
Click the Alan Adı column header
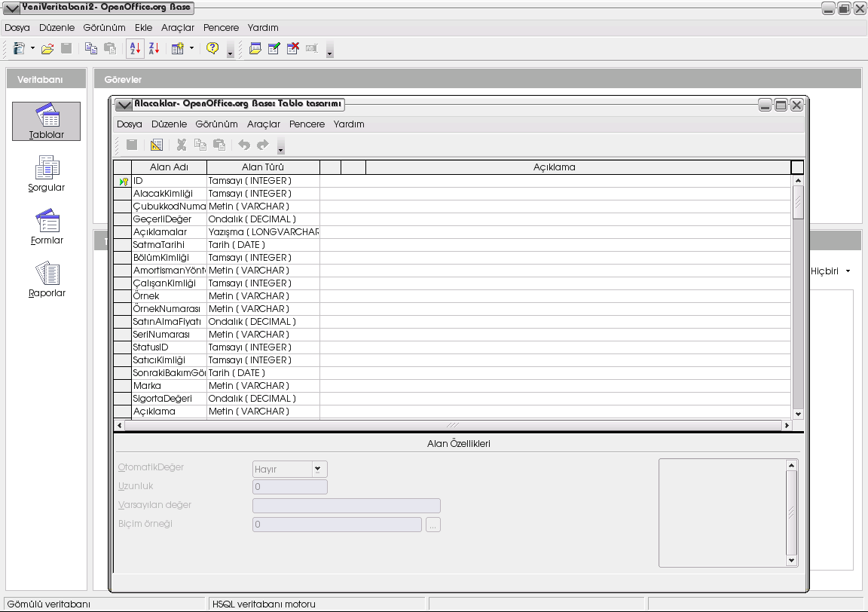(x=169, y=167)
